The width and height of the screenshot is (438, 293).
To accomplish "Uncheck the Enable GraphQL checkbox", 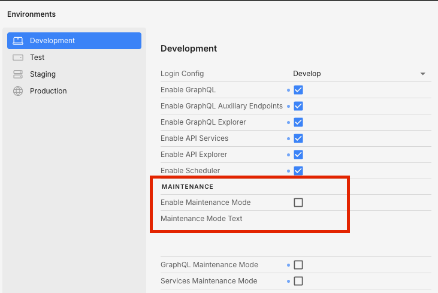I will 298,90.
